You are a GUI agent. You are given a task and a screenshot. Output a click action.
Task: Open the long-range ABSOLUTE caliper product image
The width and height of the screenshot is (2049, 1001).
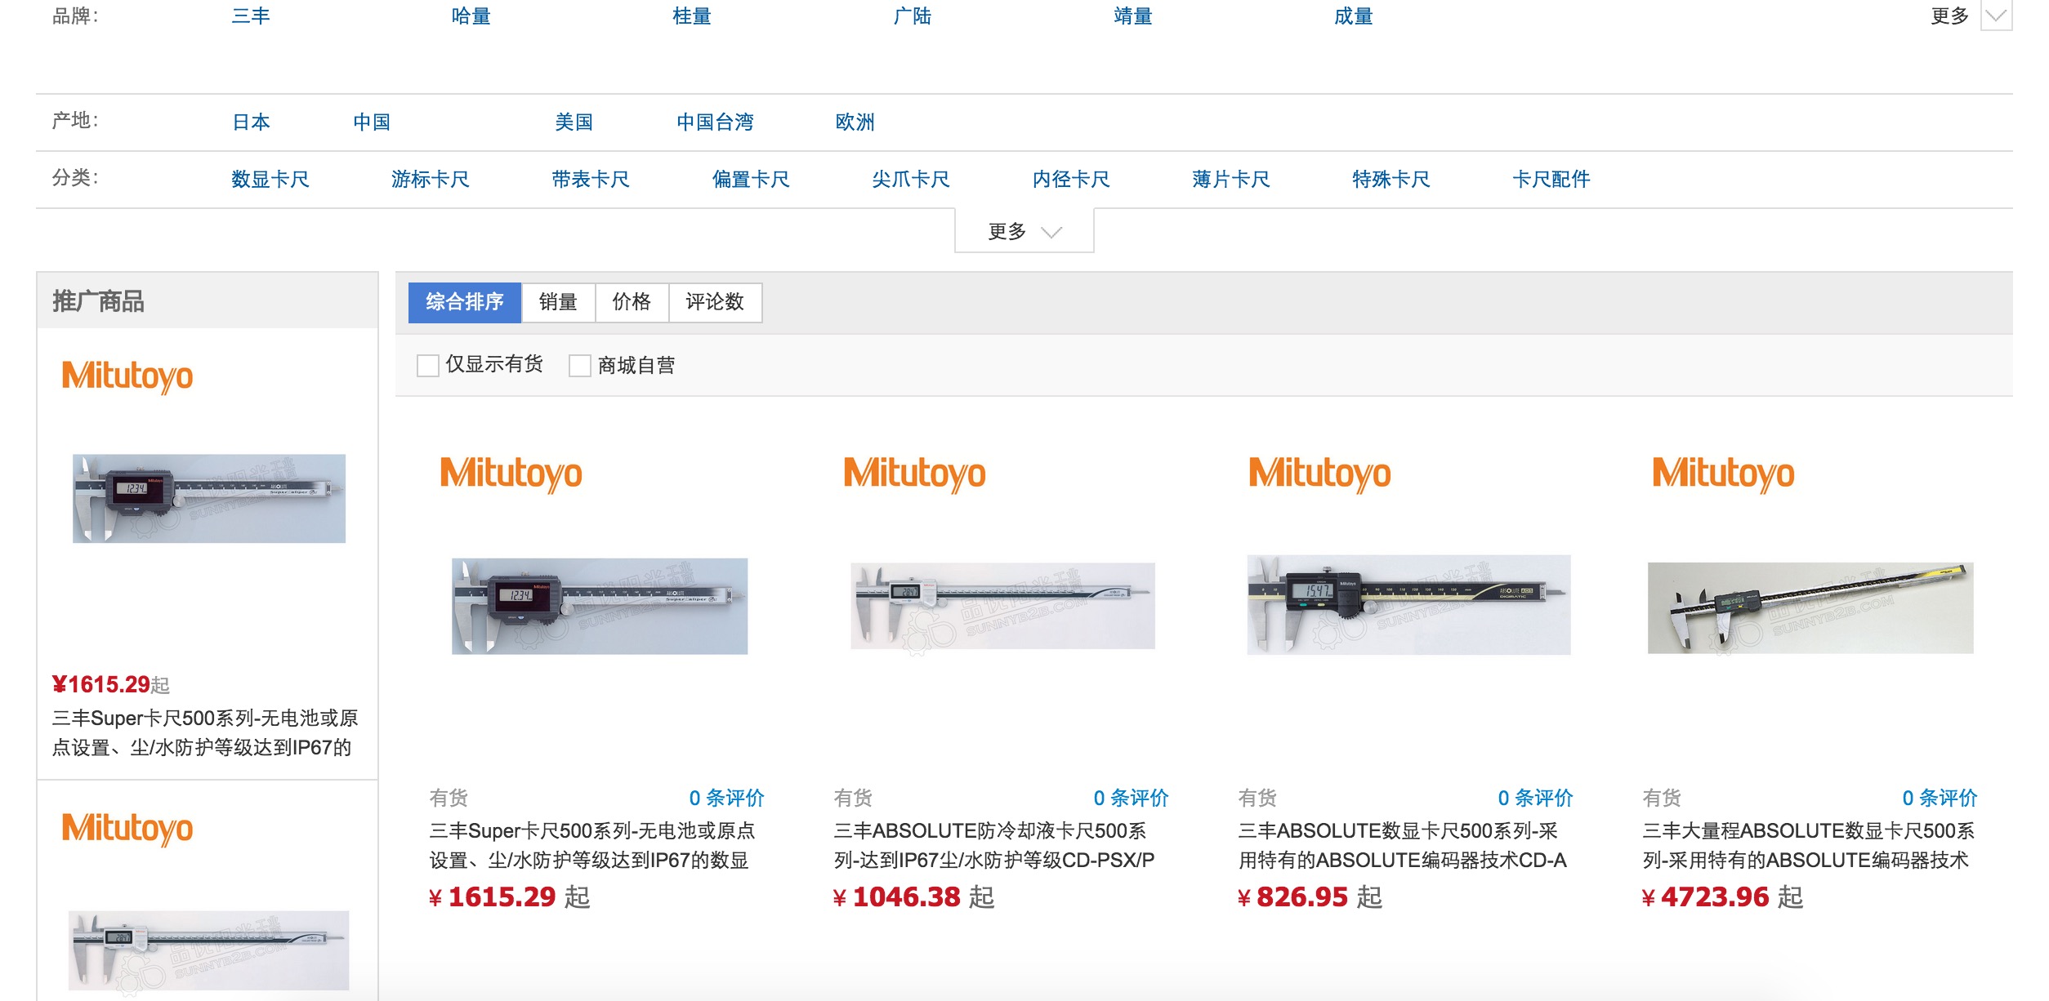(1810, 607)
